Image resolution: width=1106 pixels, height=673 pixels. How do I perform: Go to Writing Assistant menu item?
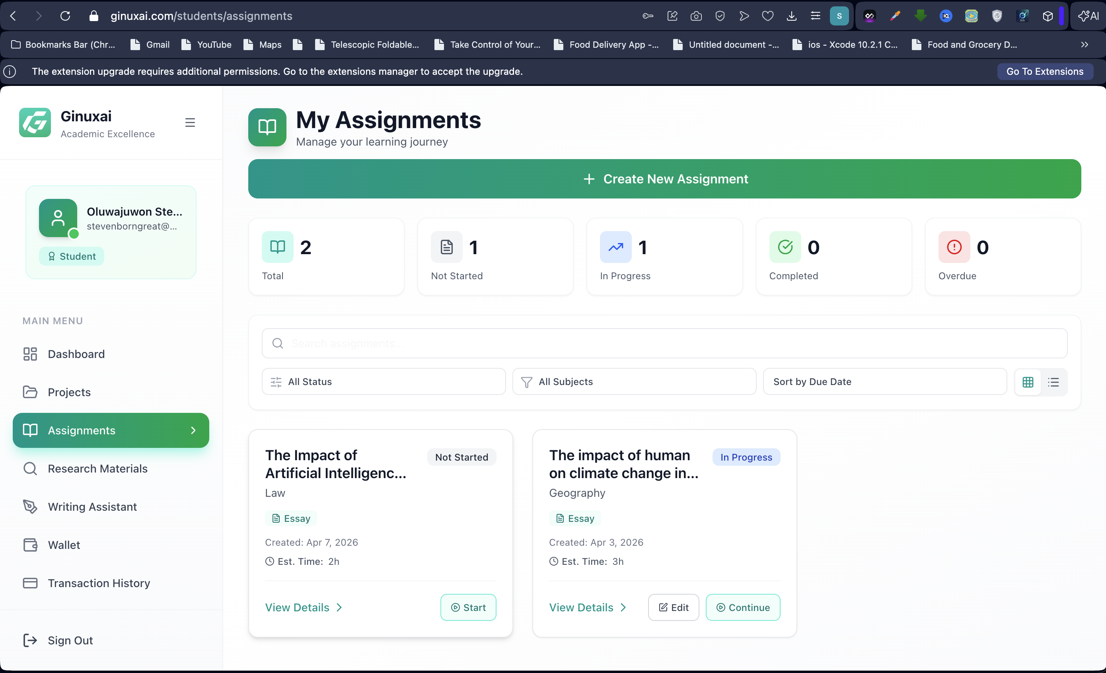[92, 507]
